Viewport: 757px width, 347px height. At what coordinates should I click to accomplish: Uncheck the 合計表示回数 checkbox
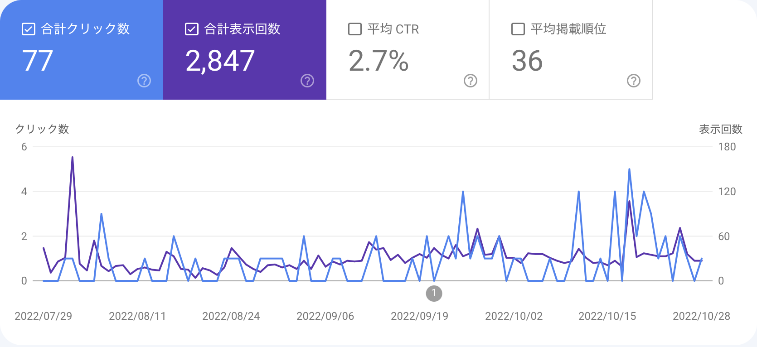[x=192, y=29]
